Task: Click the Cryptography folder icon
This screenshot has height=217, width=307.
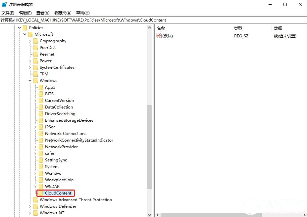Action: 35,41
